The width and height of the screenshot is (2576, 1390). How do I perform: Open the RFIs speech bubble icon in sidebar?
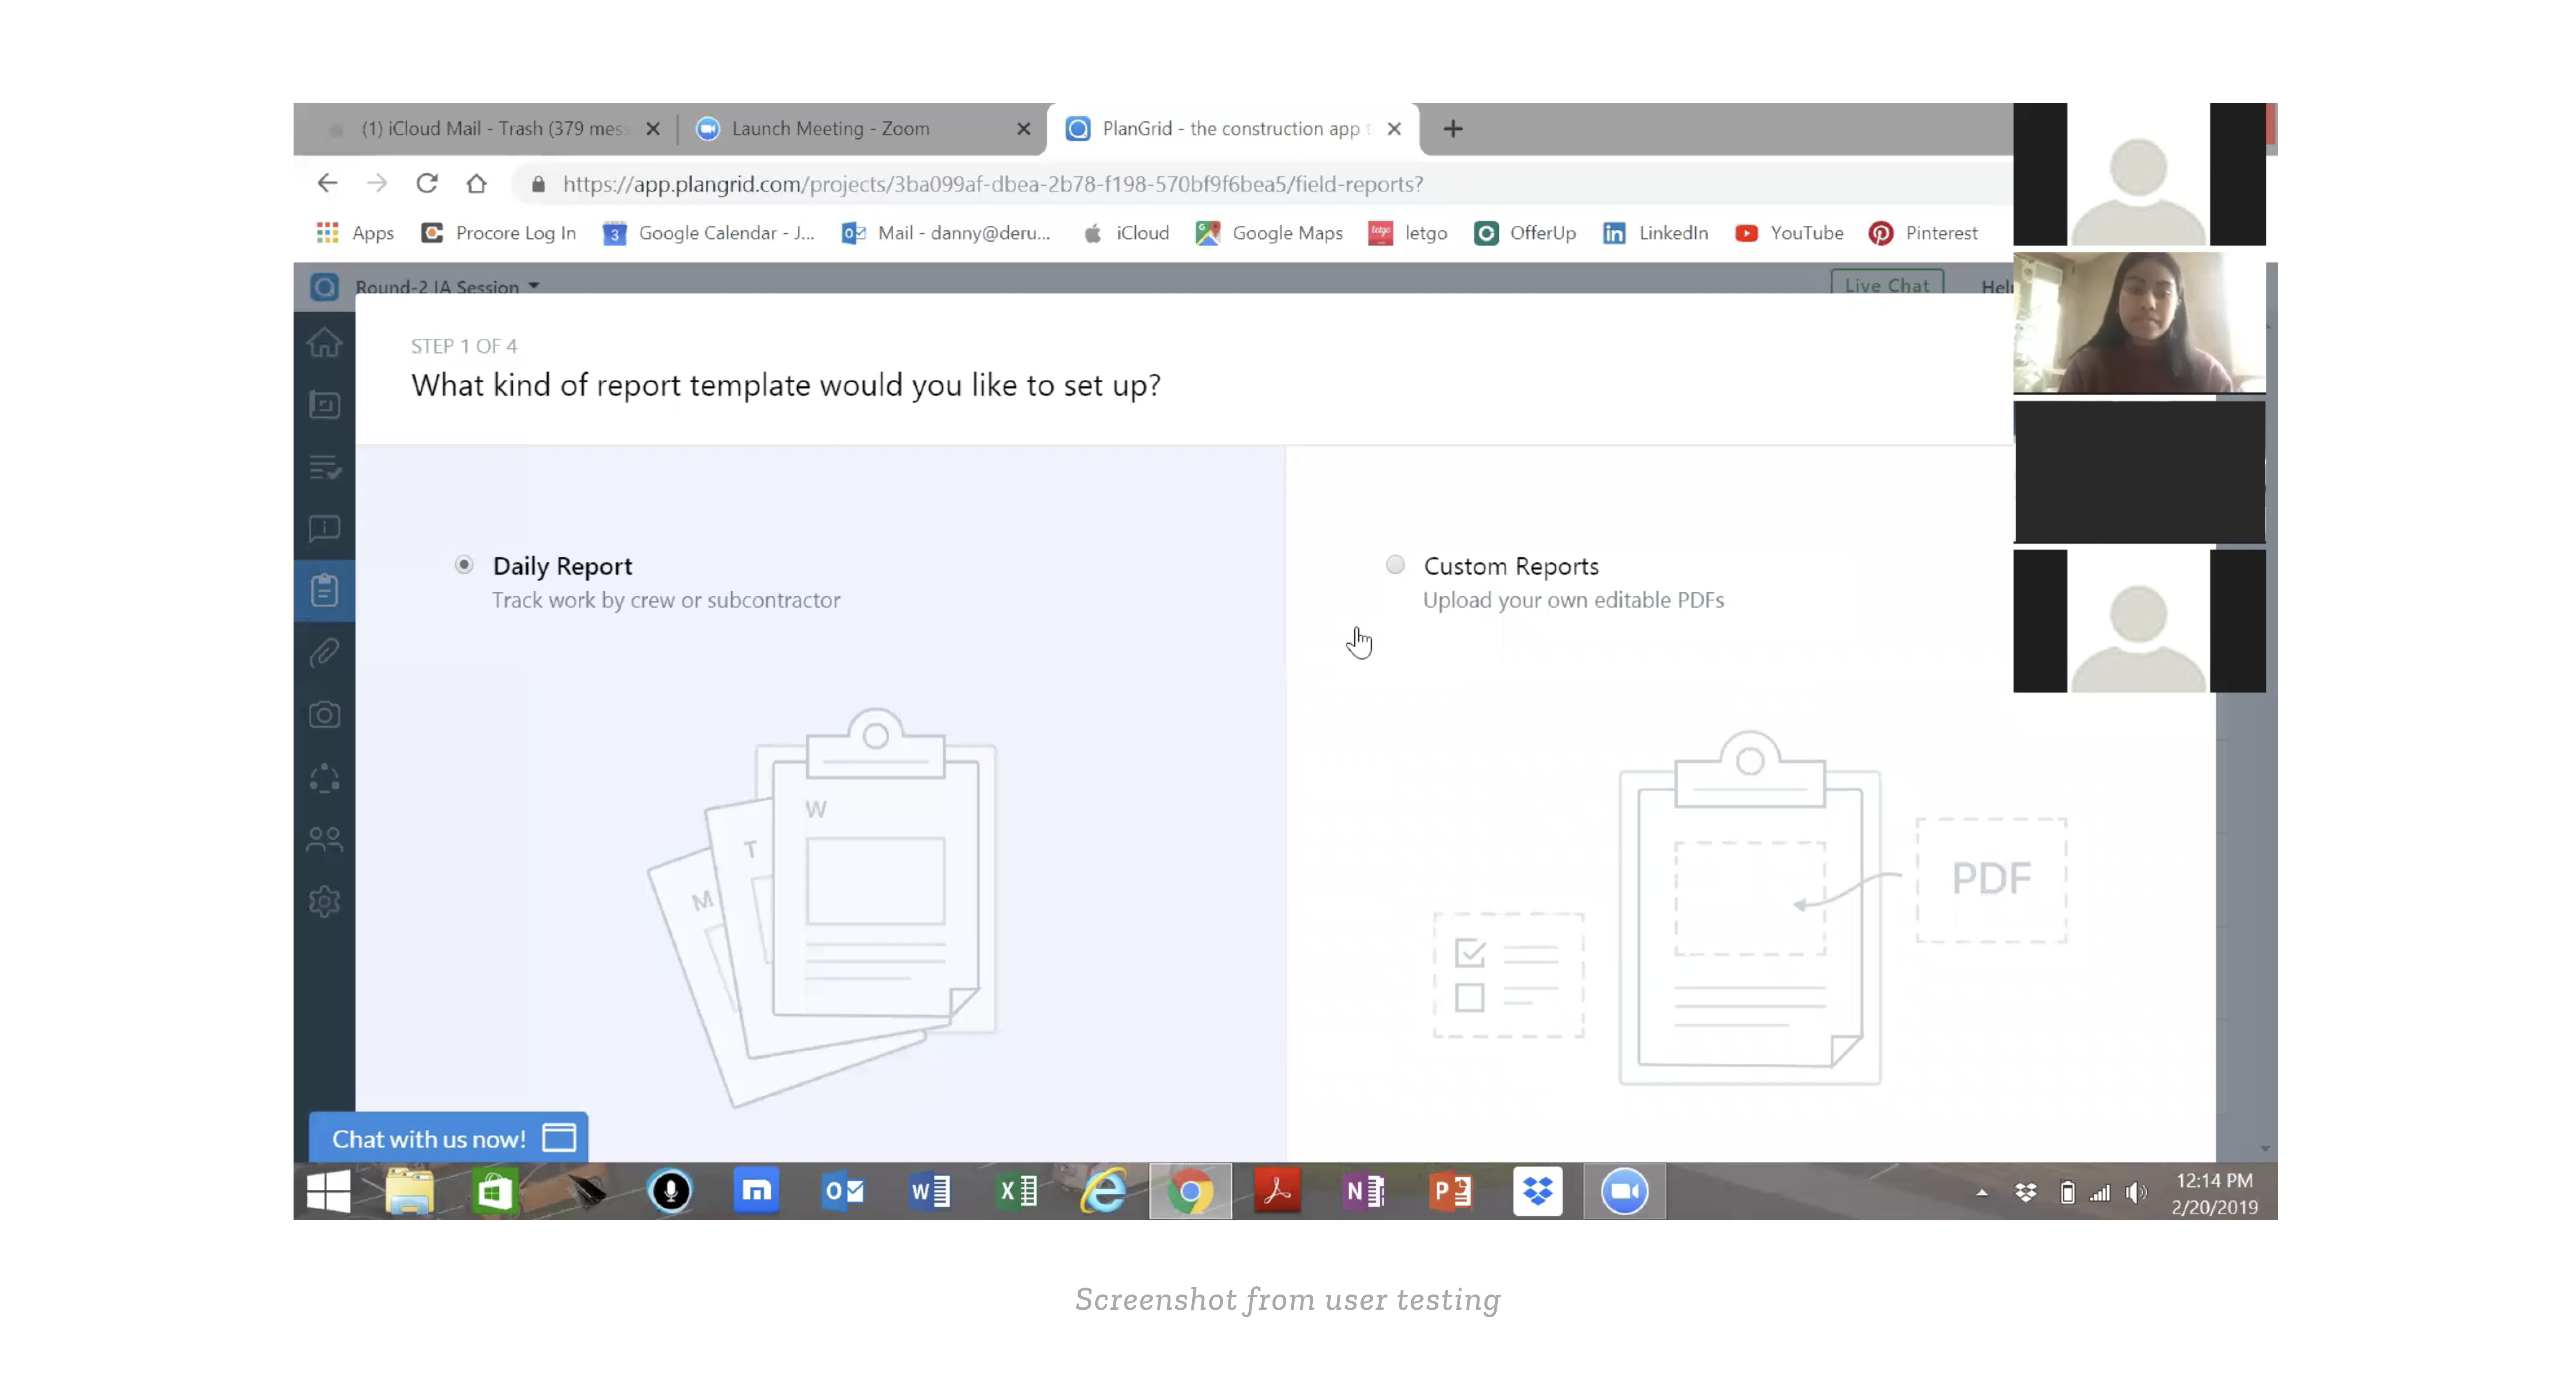point(324,529)
